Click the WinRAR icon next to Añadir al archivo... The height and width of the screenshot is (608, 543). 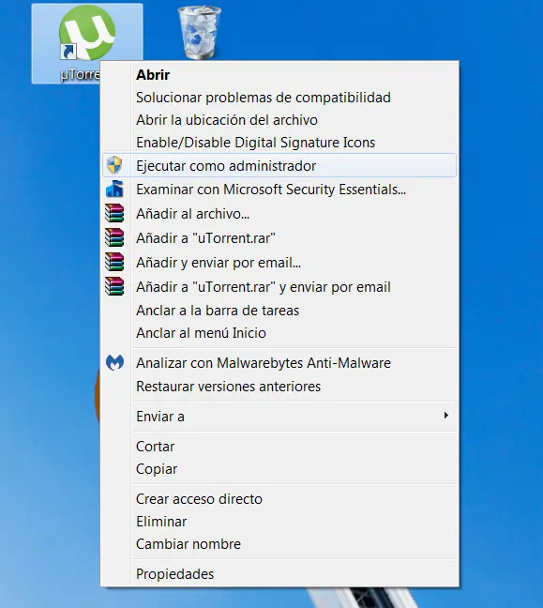114,213
